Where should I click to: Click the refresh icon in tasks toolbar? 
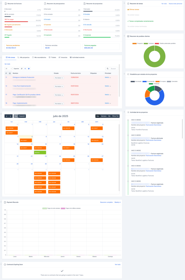22,69
